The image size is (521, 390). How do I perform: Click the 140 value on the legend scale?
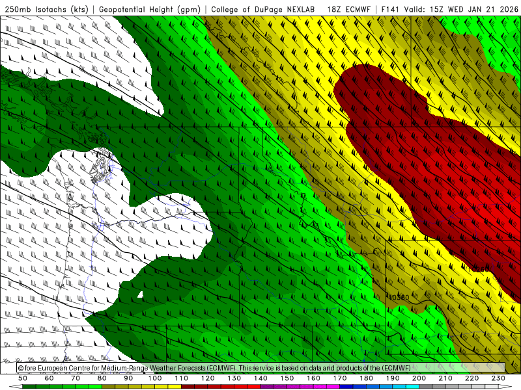[260, 378]
